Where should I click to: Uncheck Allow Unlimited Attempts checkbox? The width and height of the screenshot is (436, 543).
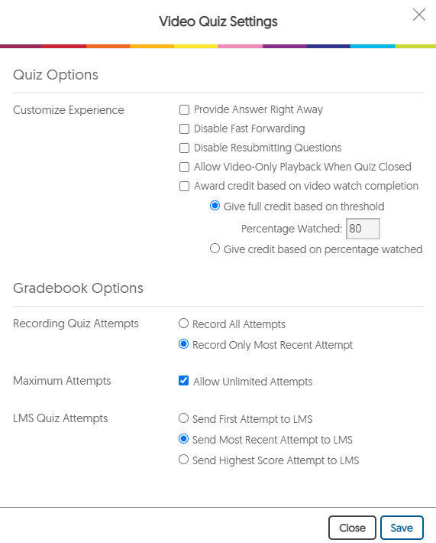pyautogui.click(x=183, y=381)
